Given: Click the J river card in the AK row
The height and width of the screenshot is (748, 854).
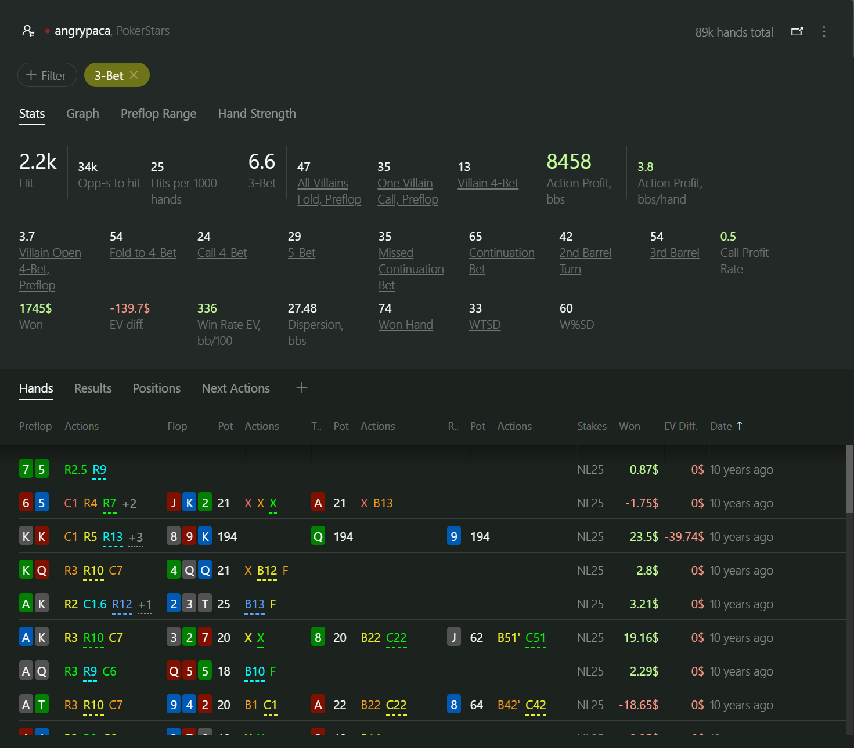Looking at the screenshot, I should [454, 637].
